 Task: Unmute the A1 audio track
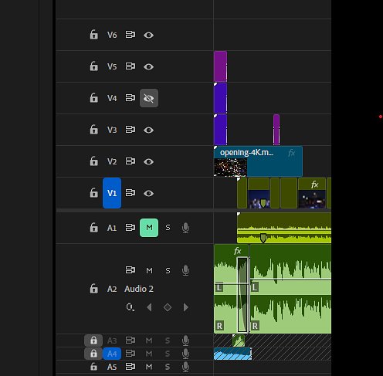[x=149, y=228]
